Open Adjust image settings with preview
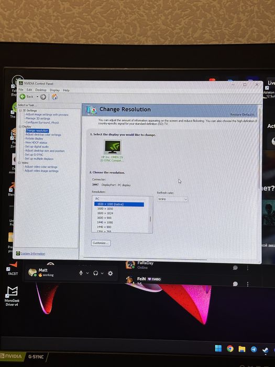The height and width of the screenshot is (367, 275). pos(47,114)
